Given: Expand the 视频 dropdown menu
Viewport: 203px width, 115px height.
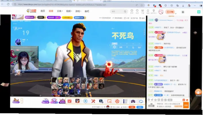Looking at the screenshot, I should click(x=69, y=11).
